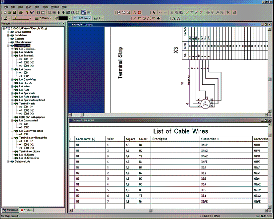Click the paste clipboard icon
274x219 pixels.
click(181, 12)
